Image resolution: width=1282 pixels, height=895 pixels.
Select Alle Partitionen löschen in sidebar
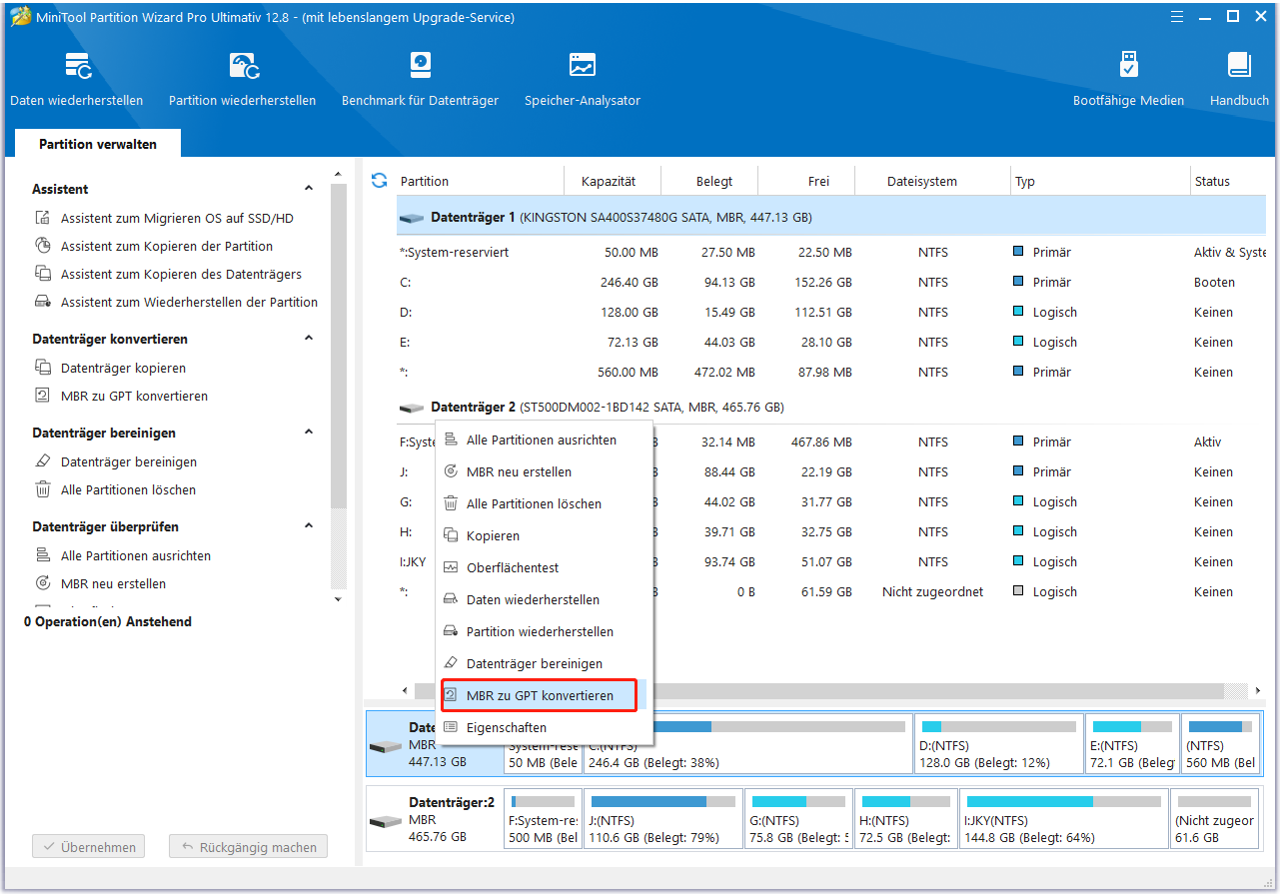[x=115, y=489]
